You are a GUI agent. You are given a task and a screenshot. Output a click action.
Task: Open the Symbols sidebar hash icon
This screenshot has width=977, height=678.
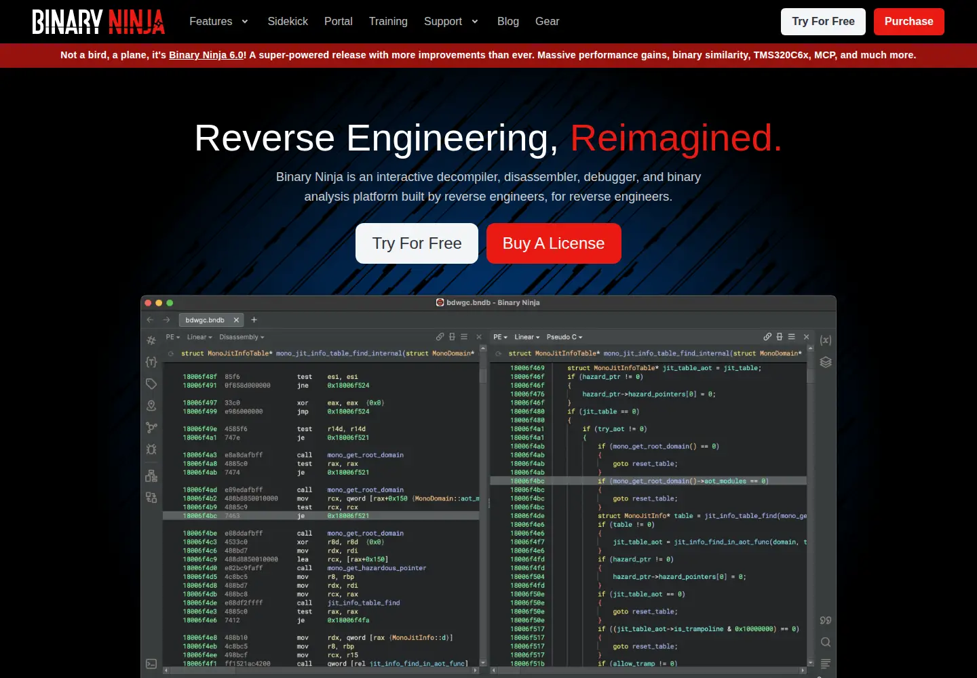click(x=151, y=340)
